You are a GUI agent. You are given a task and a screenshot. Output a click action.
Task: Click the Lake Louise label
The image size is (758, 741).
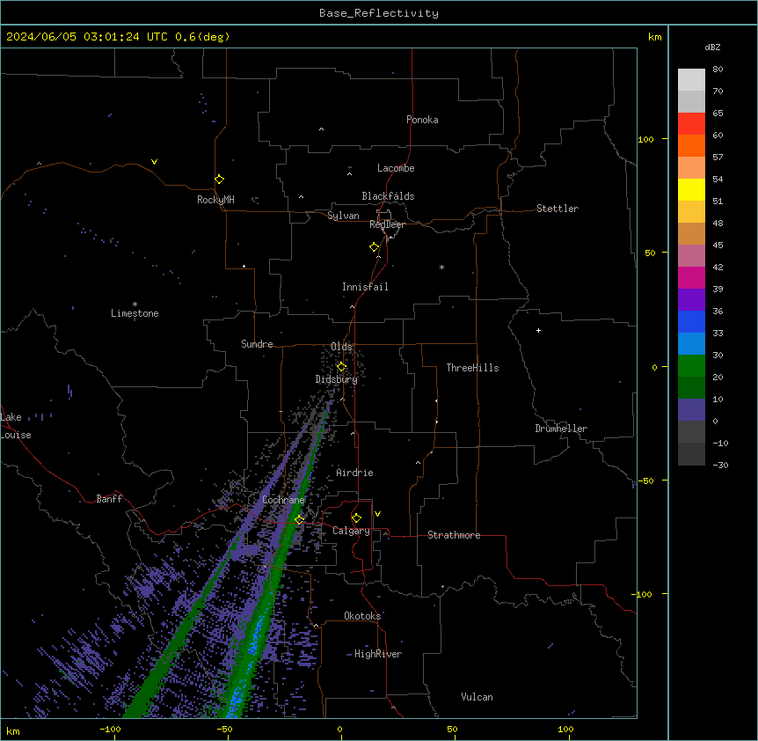16,426
